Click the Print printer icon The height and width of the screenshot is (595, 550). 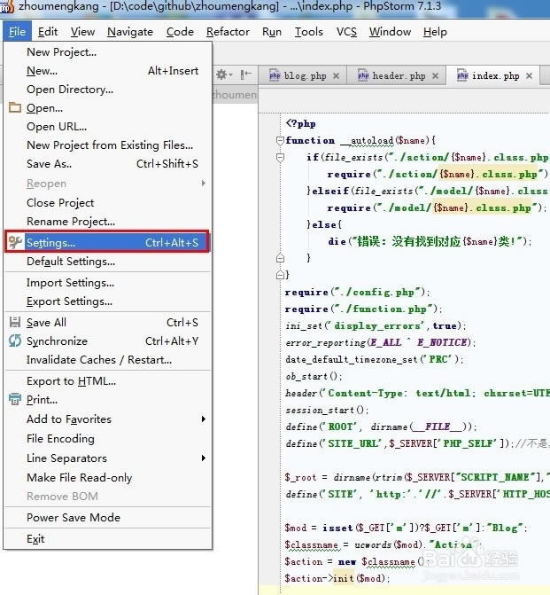[15, 399]
